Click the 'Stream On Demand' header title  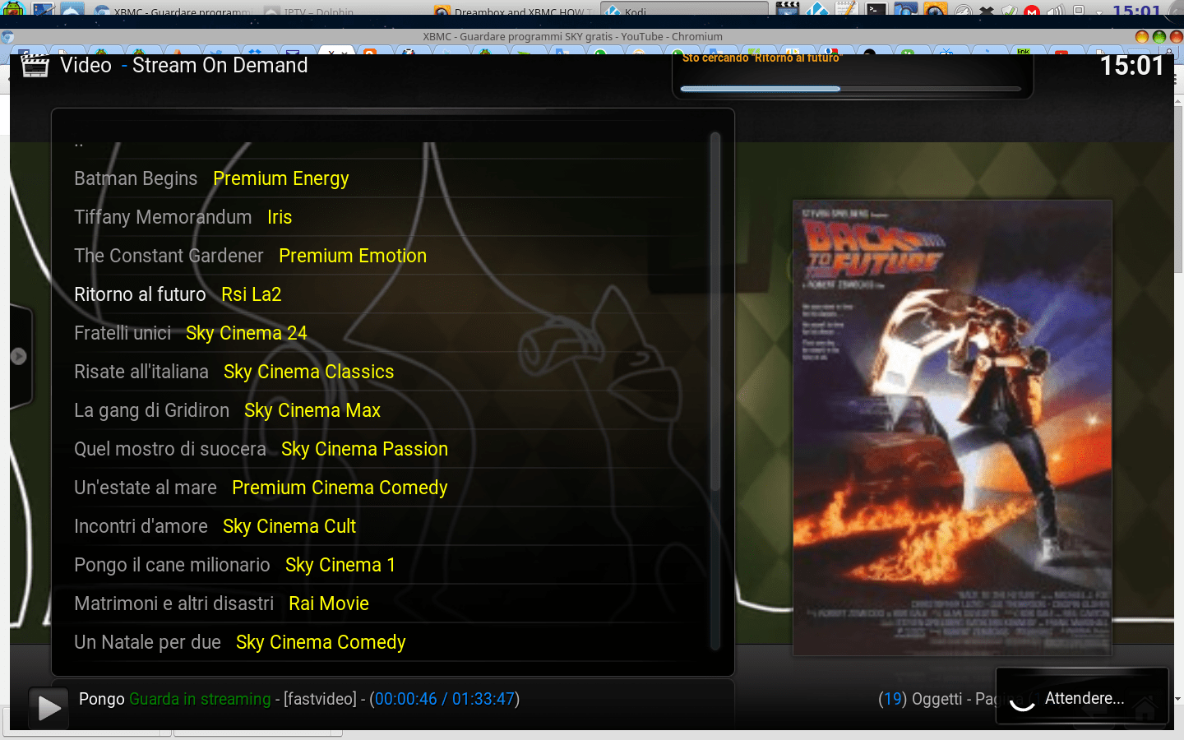click(x=220, y=65)
